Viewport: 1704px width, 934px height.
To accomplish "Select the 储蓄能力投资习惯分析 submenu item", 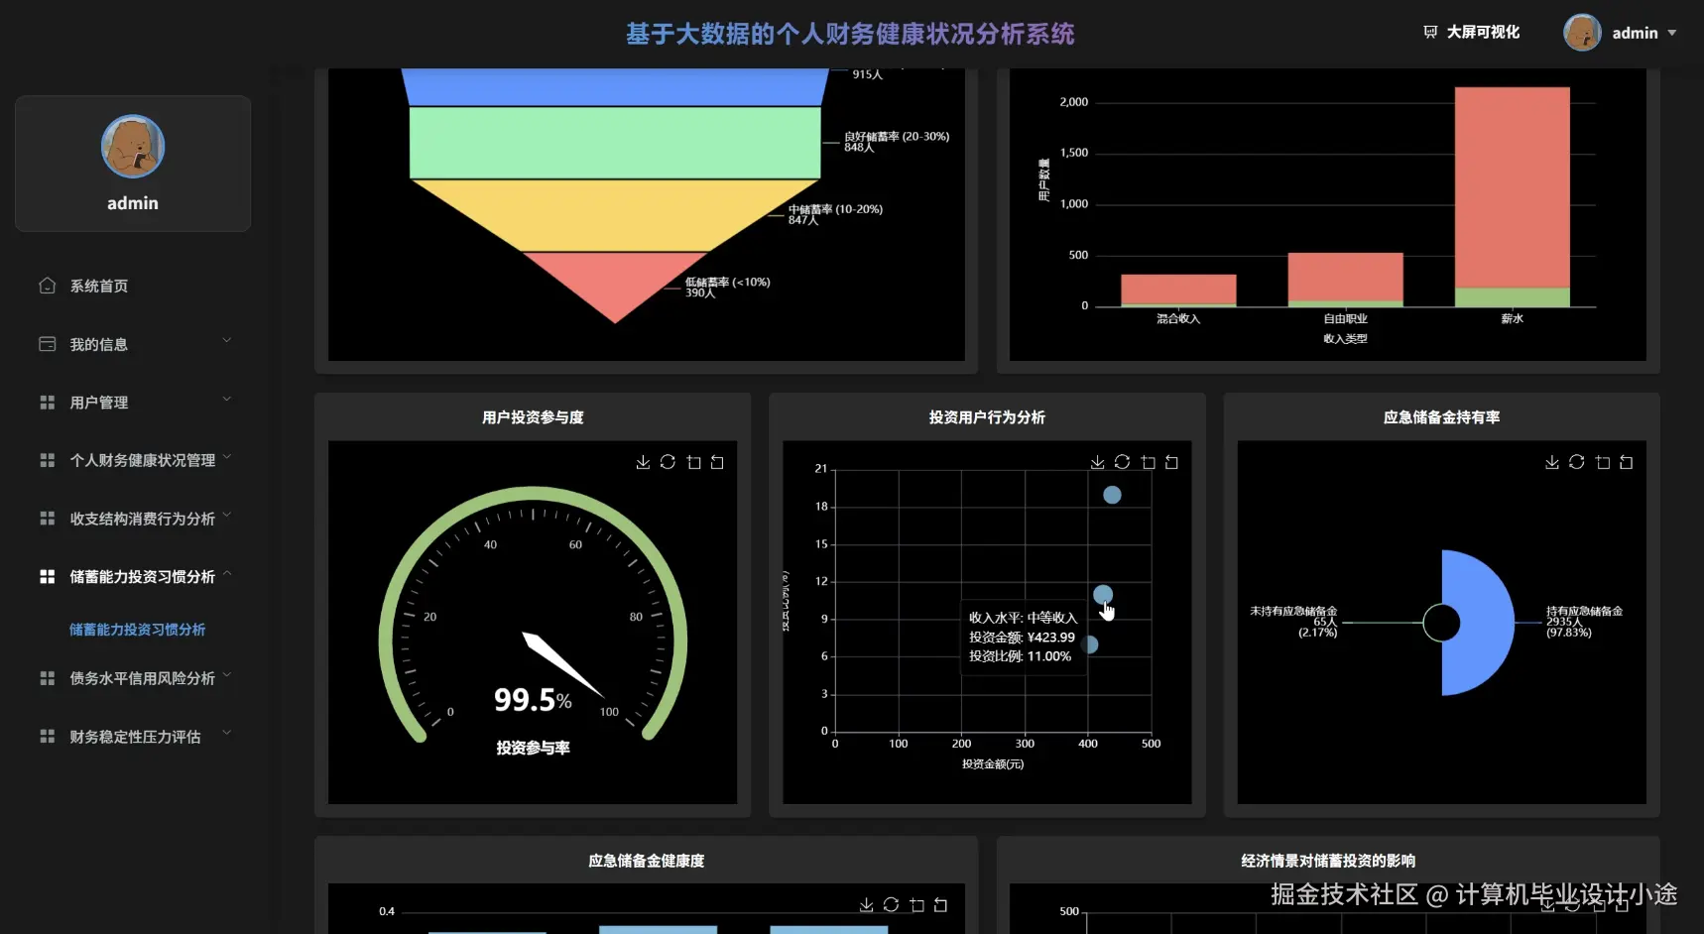I will 138,629.
